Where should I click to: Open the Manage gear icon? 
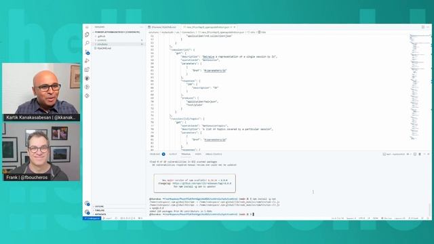87,212
